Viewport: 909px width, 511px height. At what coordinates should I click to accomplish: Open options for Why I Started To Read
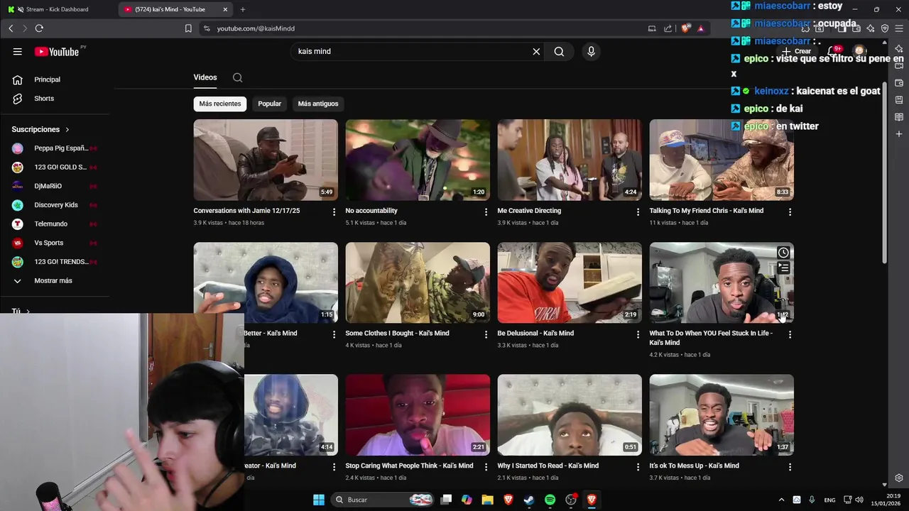[x=638, y=467]
